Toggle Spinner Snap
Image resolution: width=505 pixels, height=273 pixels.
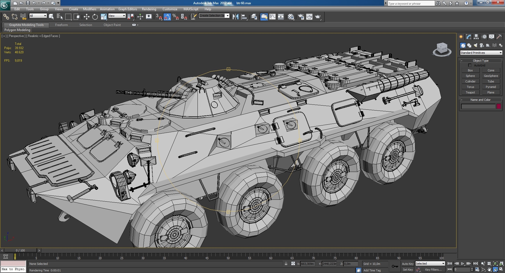[x=184, y=17]
